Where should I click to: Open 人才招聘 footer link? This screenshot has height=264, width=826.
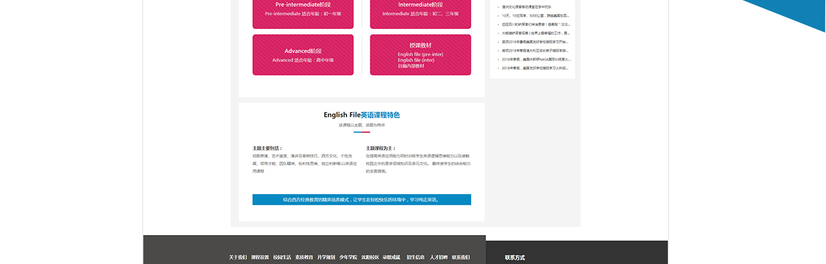pos(439,258)
